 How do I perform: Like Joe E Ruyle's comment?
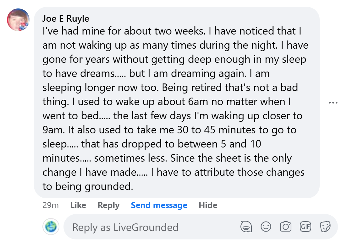[78, 205]
